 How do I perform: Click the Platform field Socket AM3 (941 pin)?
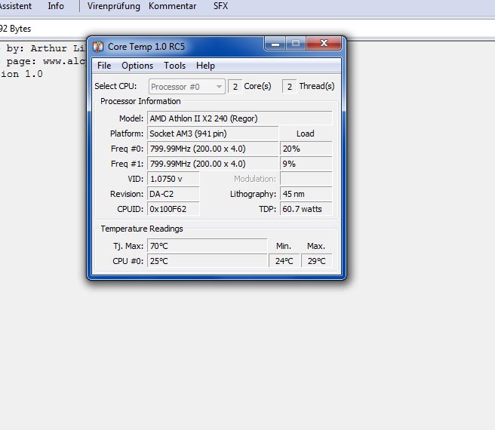point(213,134)
